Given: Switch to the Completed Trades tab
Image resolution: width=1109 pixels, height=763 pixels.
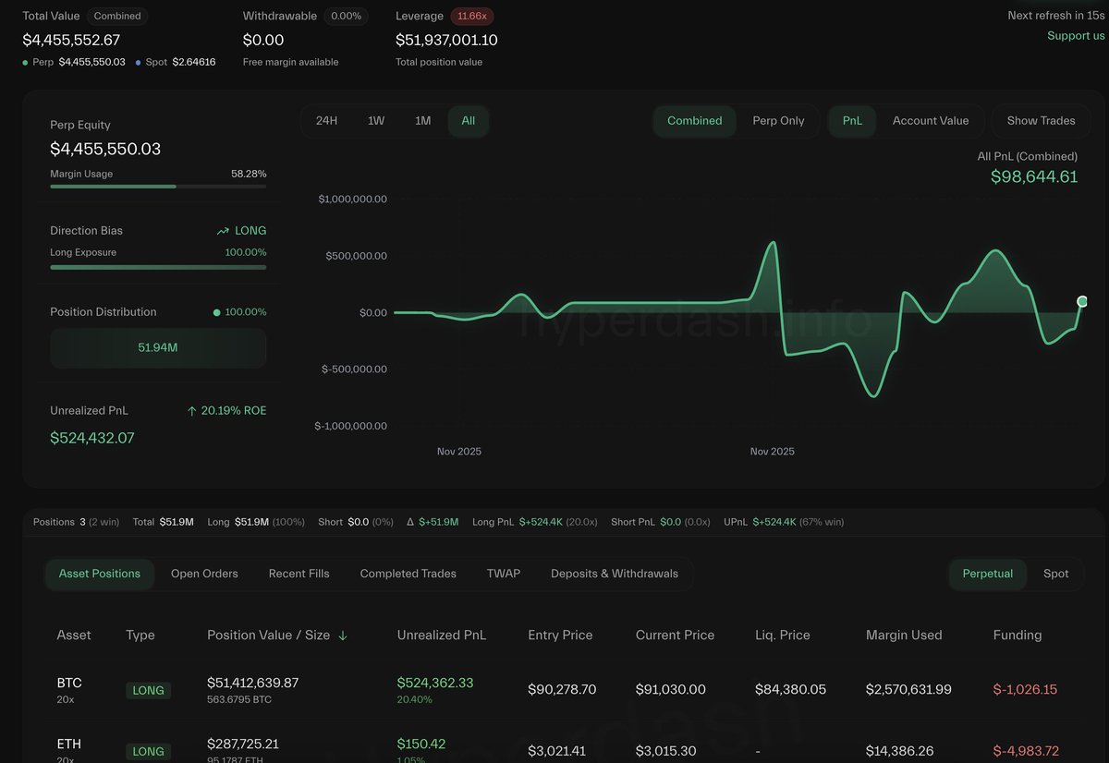Looking at the screenshot, I should (x=408, y=574).
